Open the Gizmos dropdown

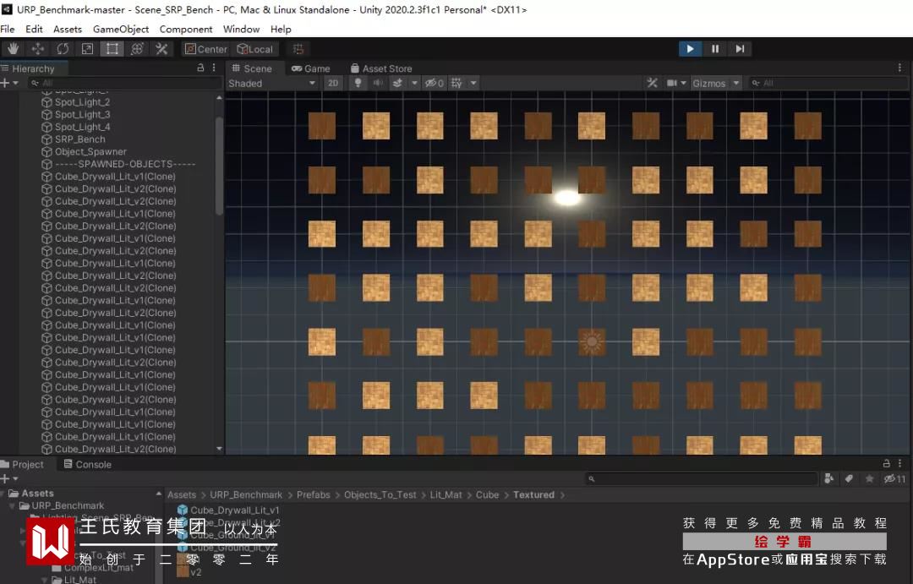coord(716,84)
